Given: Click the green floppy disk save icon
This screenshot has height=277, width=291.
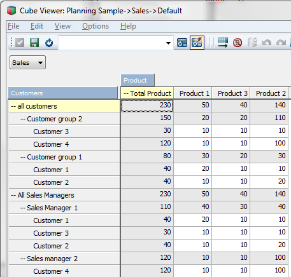Looking at the screenshot, I should tap(34, 43).
